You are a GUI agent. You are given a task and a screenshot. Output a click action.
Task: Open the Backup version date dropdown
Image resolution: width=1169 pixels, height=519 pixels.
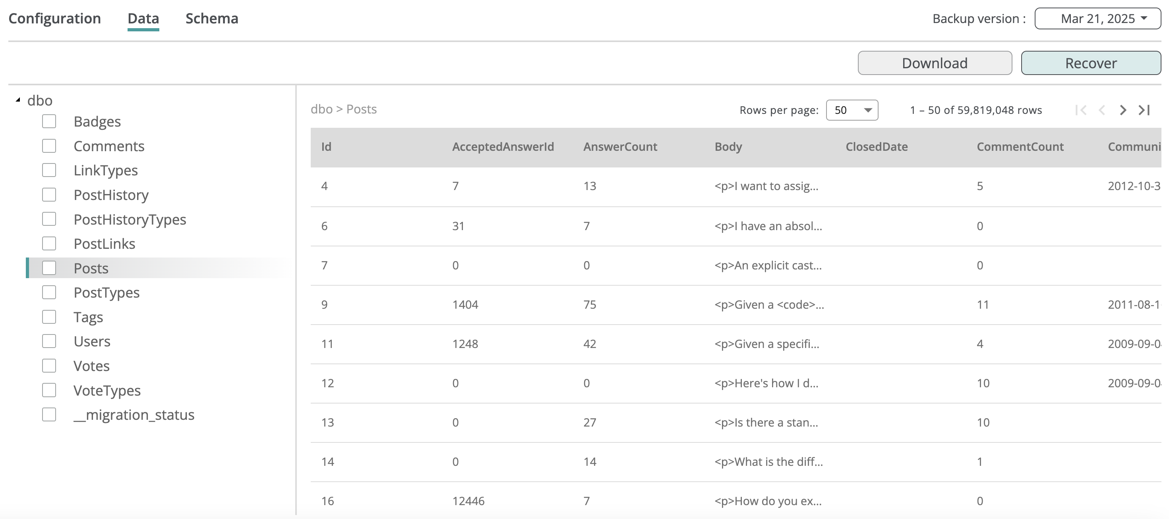point(1097,19)
